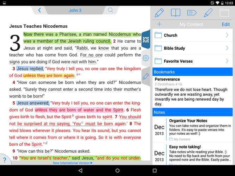Open the Easy note taking! note
The height and width of the screenshot is (176, 235).
tap(192, 154)
